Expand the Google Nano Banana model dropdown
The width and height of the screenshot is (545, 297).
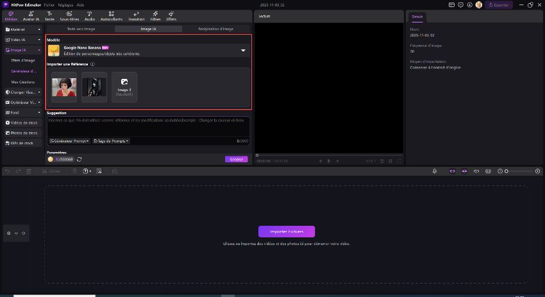pos(243,50)
